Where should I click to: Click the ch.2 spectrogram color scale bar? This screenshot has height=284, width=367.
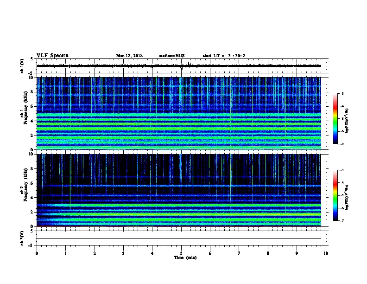(335, 195)
